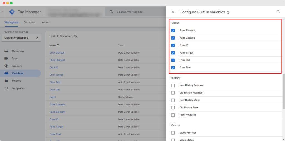This screenshot has width=285, height=141.
Task: Enable Old History State checkbox
Action: click(x=173, y=108)
